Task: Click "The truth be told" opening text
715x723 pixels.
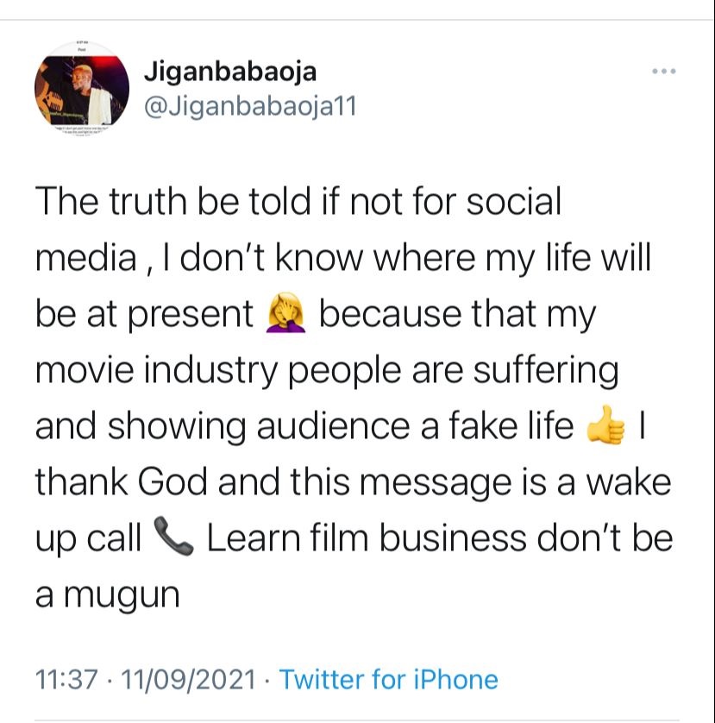Action: coord(154,204)
